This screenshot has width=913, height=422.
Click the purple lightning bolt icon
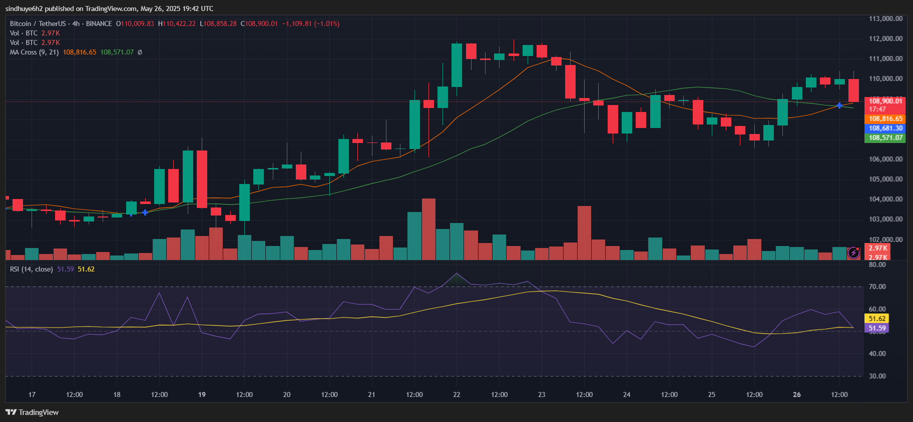pyautogui.click(x=853, y=253)
